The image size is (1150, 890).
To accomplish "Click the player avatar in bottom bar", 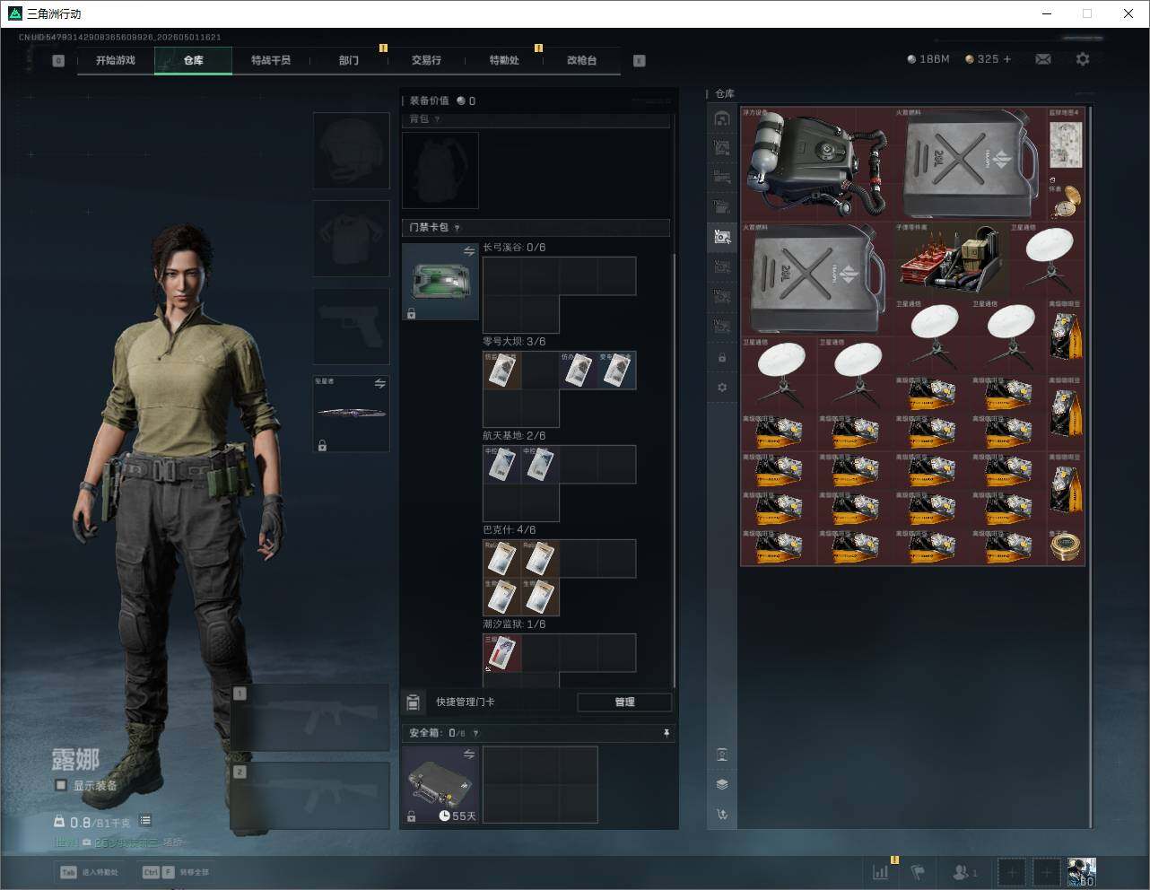I will [x=1082, y=872].
